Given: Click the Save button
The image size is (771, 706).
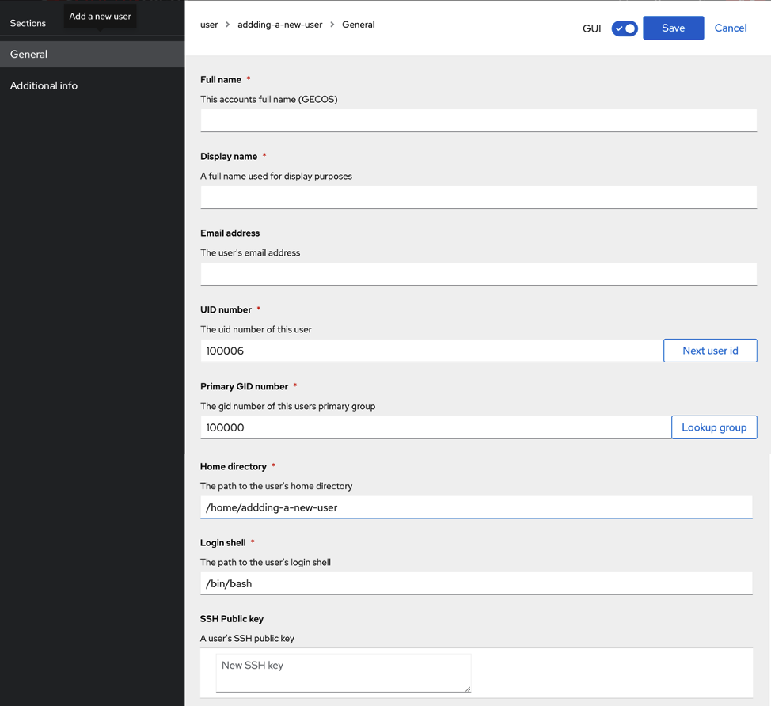Looking at the screenshot, I should point(673,28).
